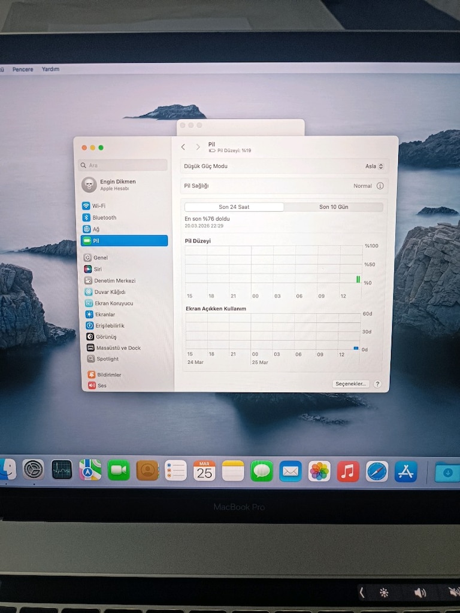Go forward with the right chevron
This screenshot has height=613, width=460.
(x=198, y=147)
